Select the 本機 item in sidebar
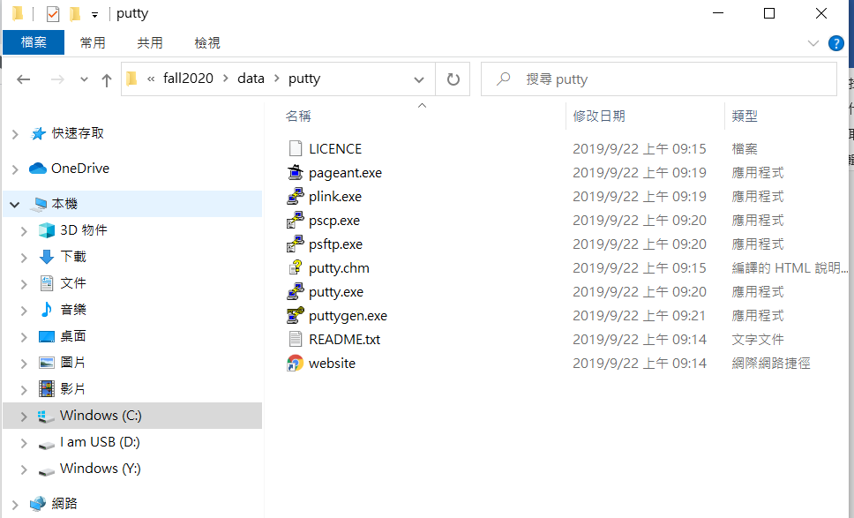Image resolution: width=854 pixels, height=518 pixels. pyautogui.click(x=132, y=204)
